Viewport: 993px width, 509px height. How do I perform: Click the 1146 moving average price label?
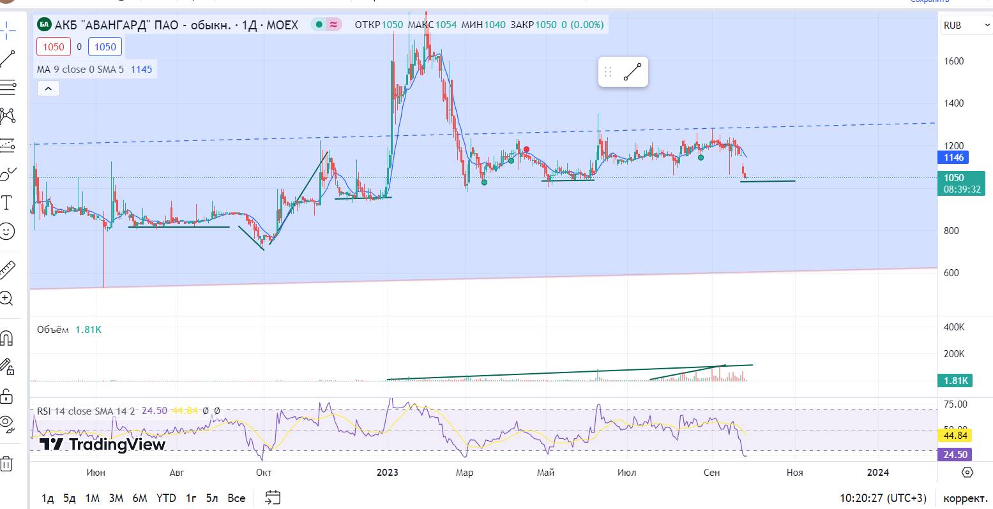pos(953,158)
